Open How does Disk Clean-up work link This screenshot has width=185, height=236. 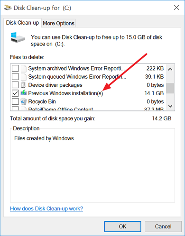(46, 209)
